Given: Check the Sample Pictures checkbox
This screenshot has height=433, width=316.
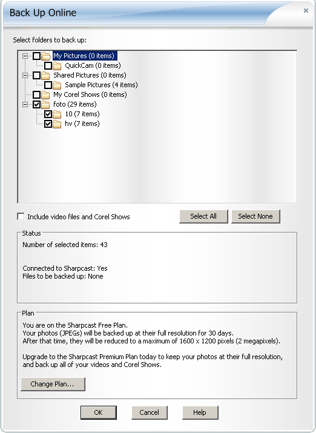Looking at the screenshot, I should pyautogui.click(x=48, y=85).
